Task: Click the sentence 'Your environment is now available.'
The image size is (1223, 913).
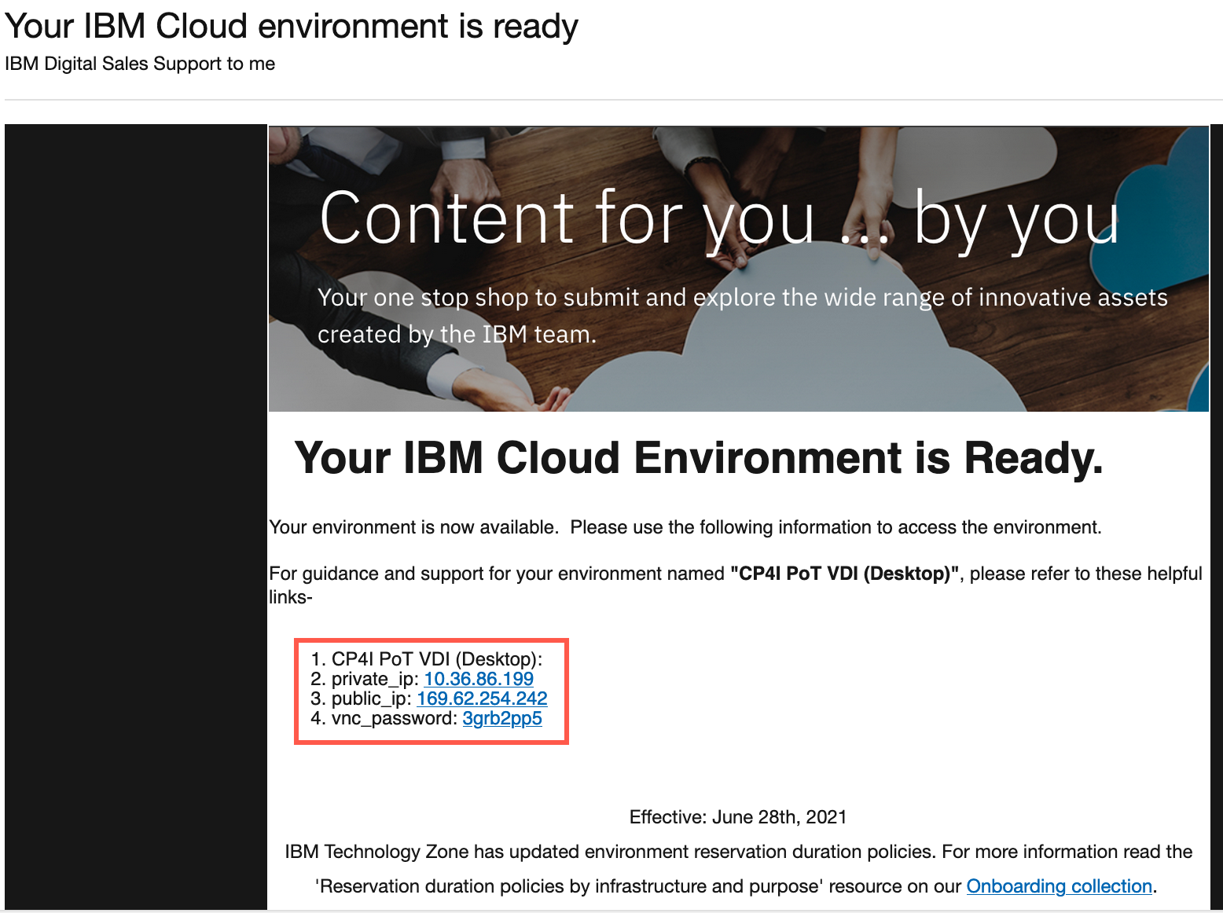Action: (413, 527)
